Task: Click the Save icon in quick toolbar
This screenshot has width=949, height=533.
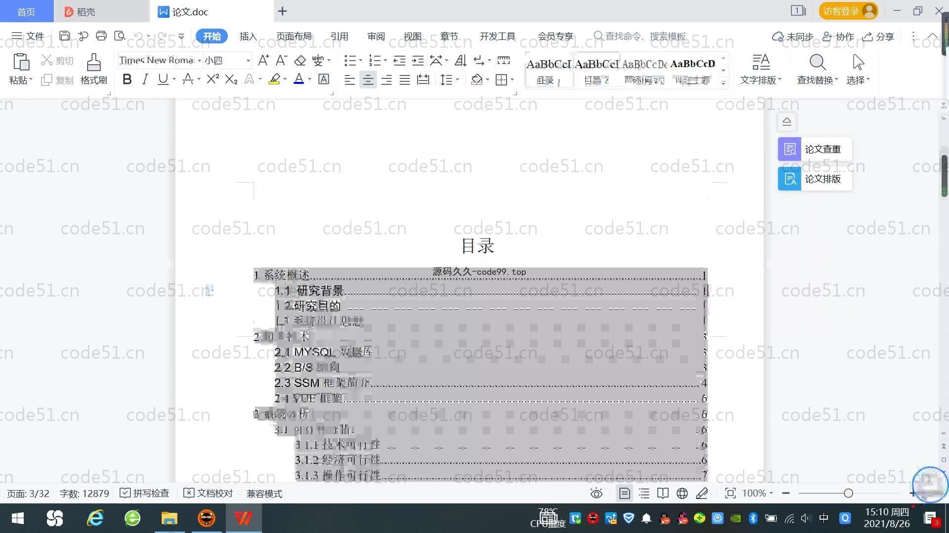Action: pos(64,36)
